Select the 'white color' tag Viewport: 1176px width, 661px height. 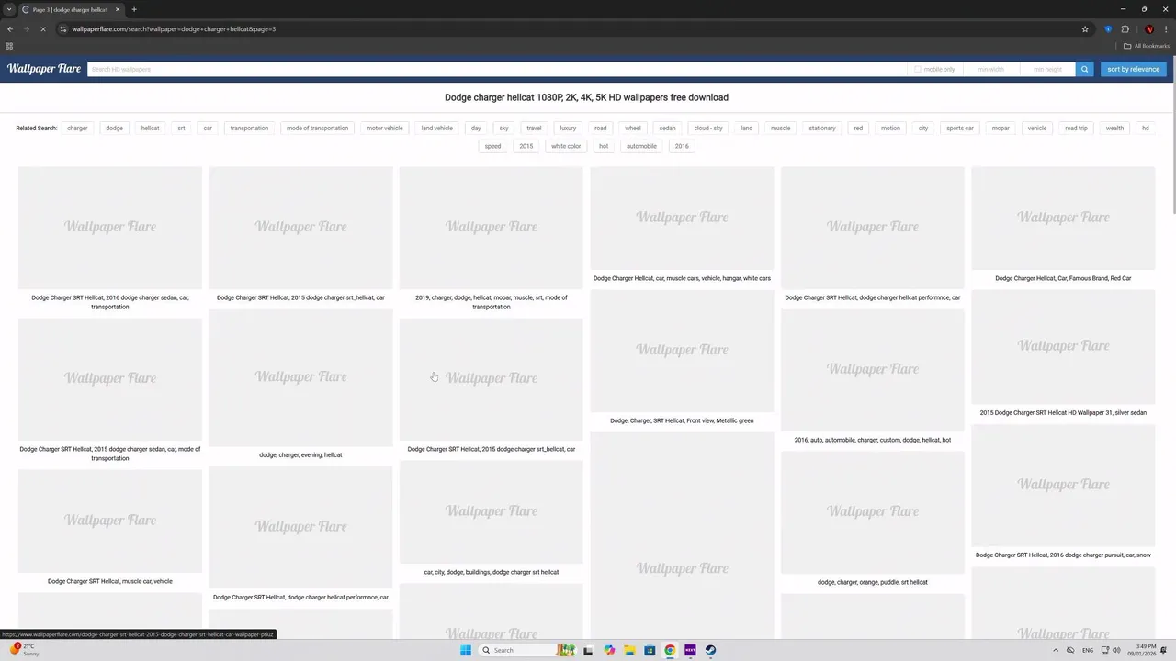click(566, 146)
